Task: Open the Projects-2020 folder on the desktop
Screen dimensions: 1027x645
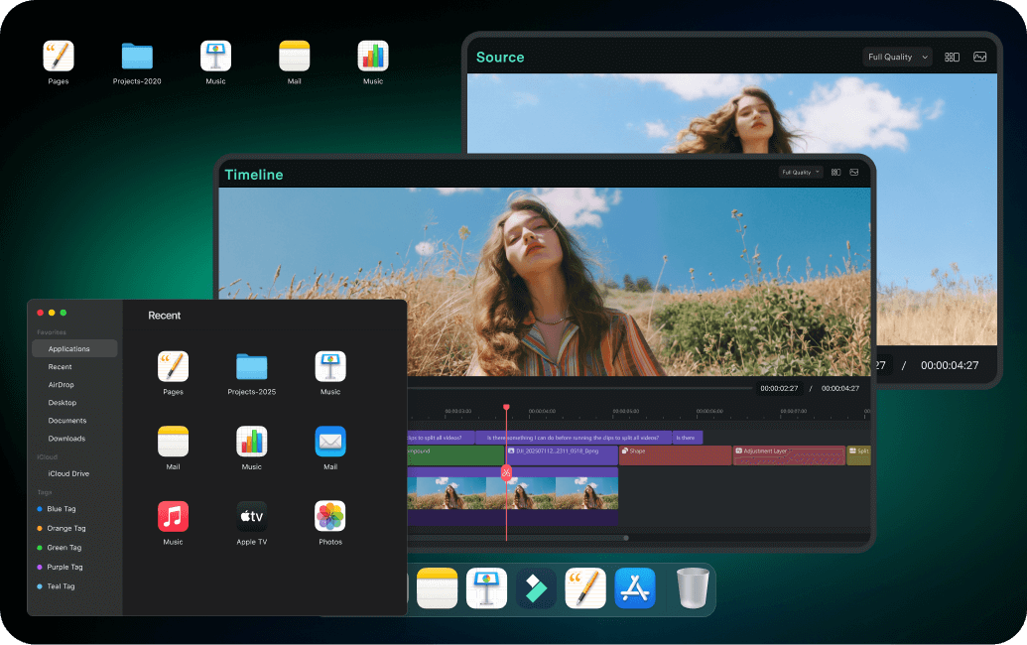Action: click(x=137, y=56)
